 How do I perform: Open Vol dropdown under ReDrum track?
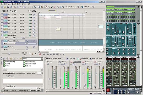[4, 49]
